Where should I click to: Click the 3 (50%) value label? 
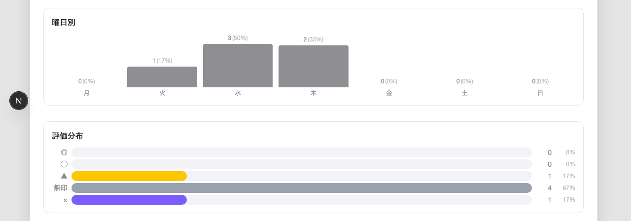(x=238, y=38)
